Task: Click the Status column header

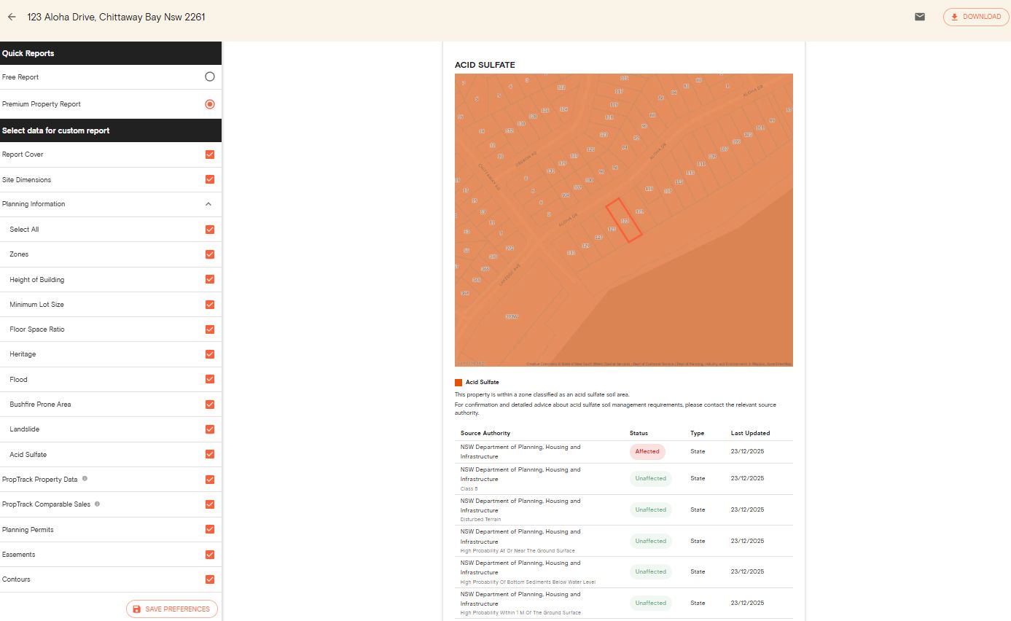Action: (x=639, y=434)
